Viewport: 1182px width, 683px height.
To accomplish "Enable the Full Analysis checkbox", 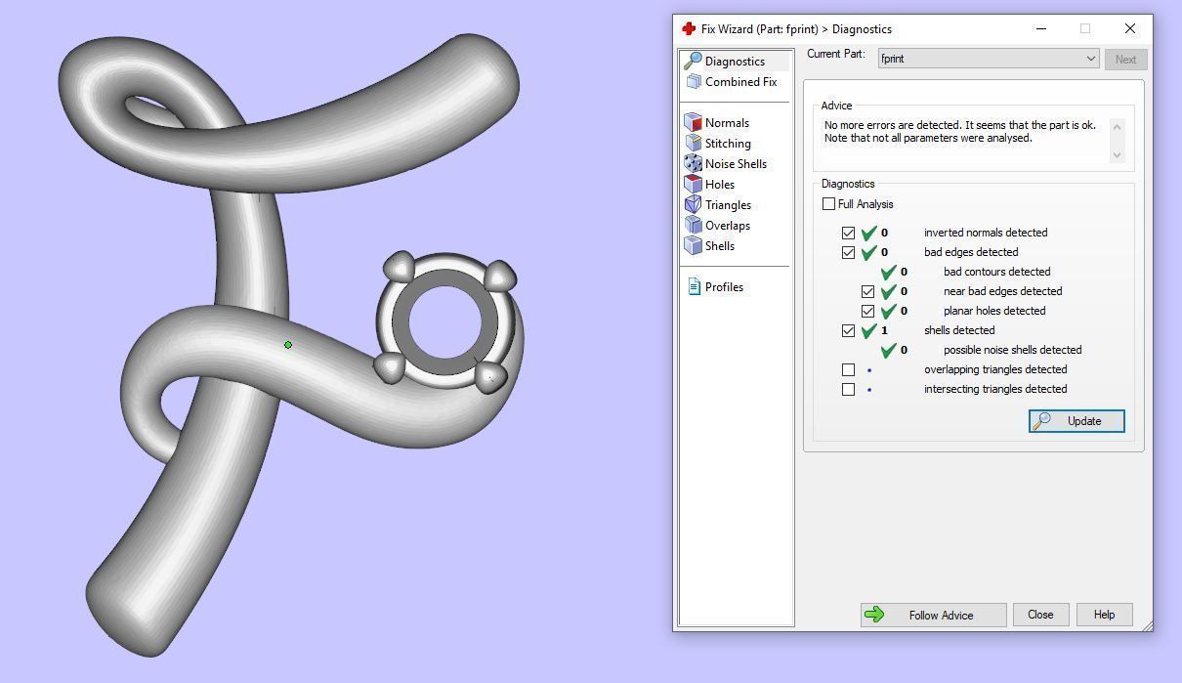I will [x=828, y=204].
